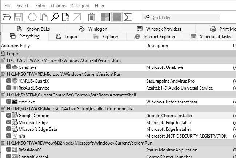The image size is (236, 158).
Task: Open the Category menu
Action: (x=80, y=6)
